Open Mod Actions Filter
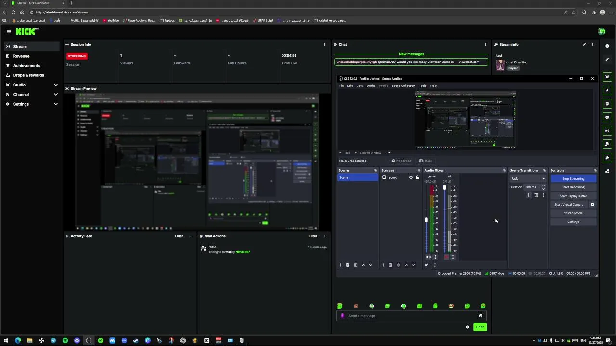 click(x=313, y=236)
